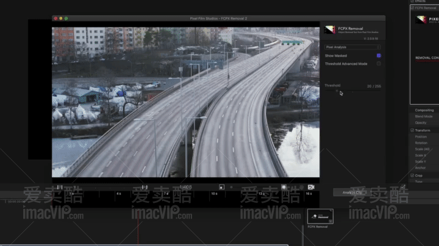Click the 13 s mark on the ruler

click(262, 194)
